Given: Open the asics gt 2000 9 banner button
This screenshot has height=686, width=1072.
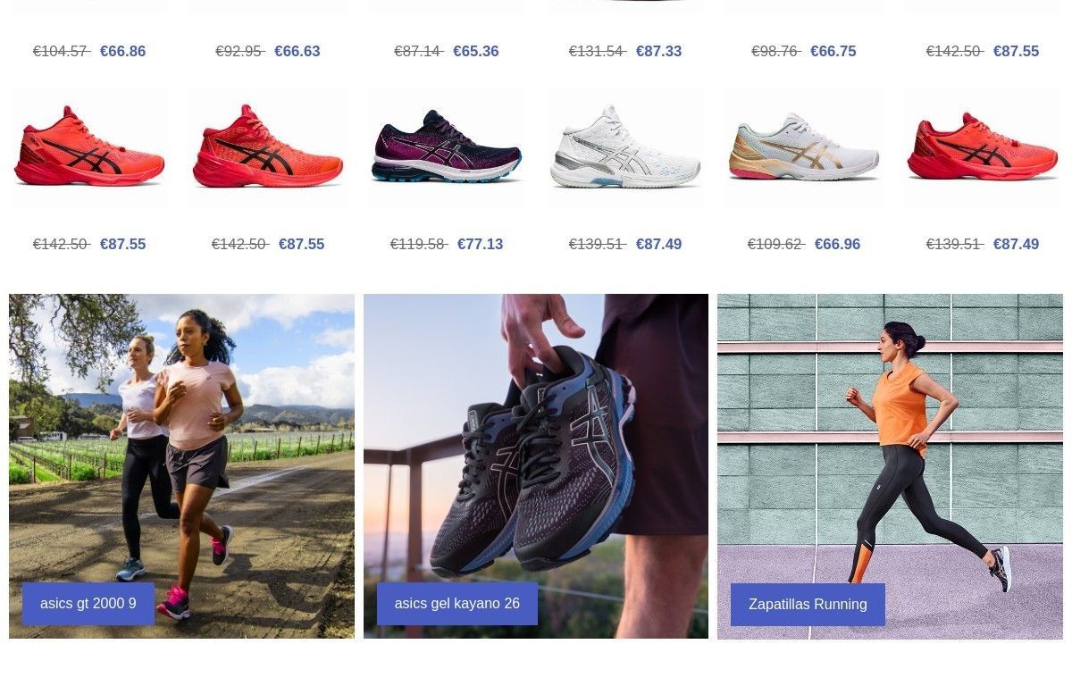Looking at the screenshot, I should [x=88, y=604].
